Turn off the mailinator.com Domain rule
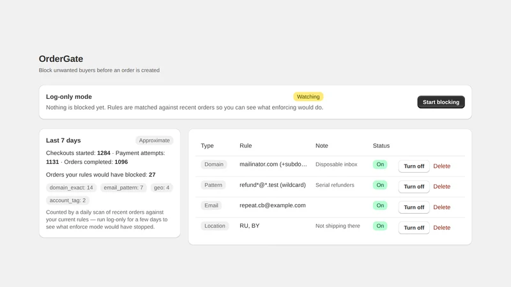The image size is (511, 287). (x=414, y=166)
